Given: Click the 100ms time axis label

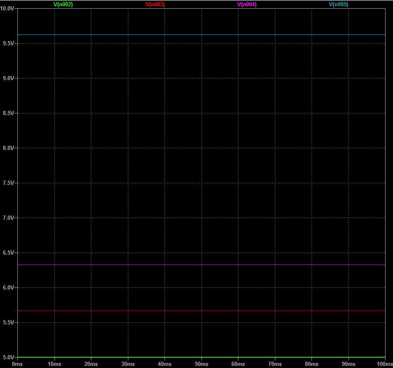Looking at the screenshot, I should tap(385, 364).
